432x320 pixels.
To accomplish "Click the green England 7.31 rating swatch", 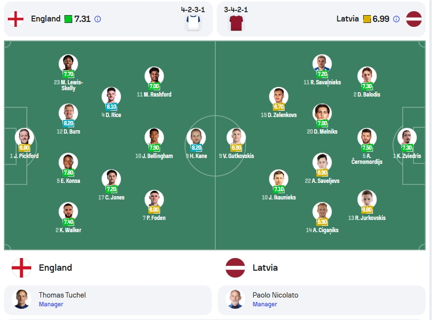I will pos(68,19).
